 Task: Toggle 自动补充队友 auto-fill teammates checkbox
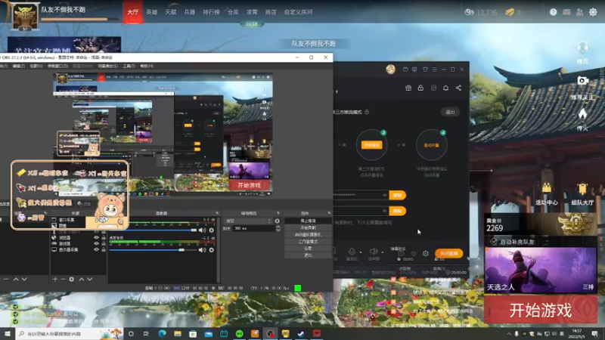click(494, 242)
